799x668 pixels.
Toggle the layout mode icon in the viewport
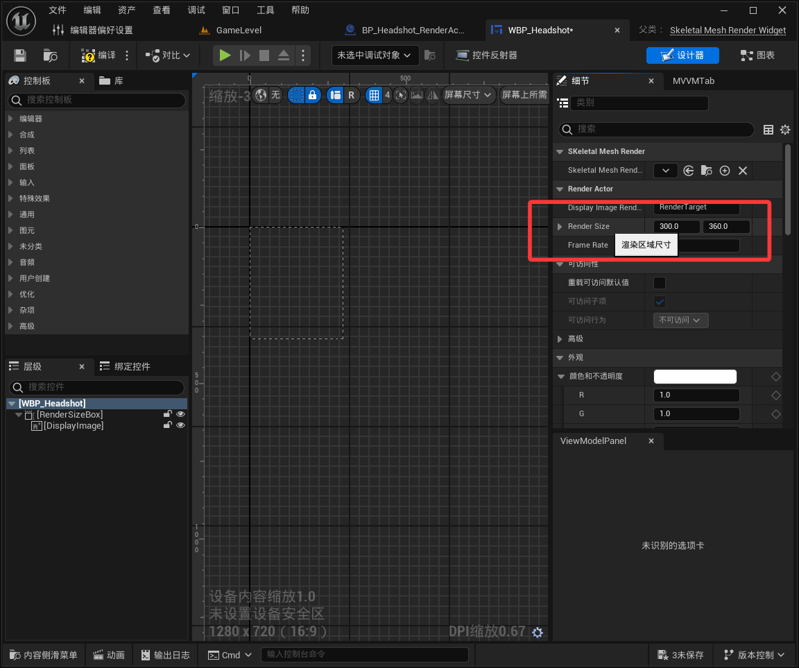point(335,95)
